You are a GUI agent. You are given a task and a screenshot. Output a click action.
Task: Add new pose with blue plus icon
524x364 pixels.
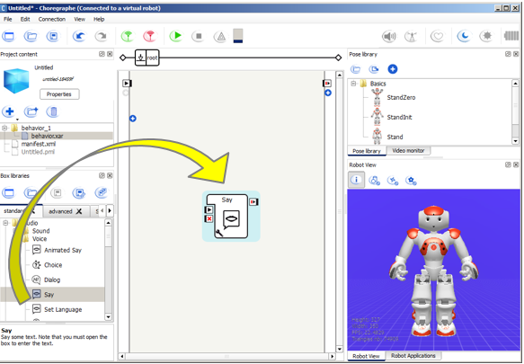click(393, 69)
